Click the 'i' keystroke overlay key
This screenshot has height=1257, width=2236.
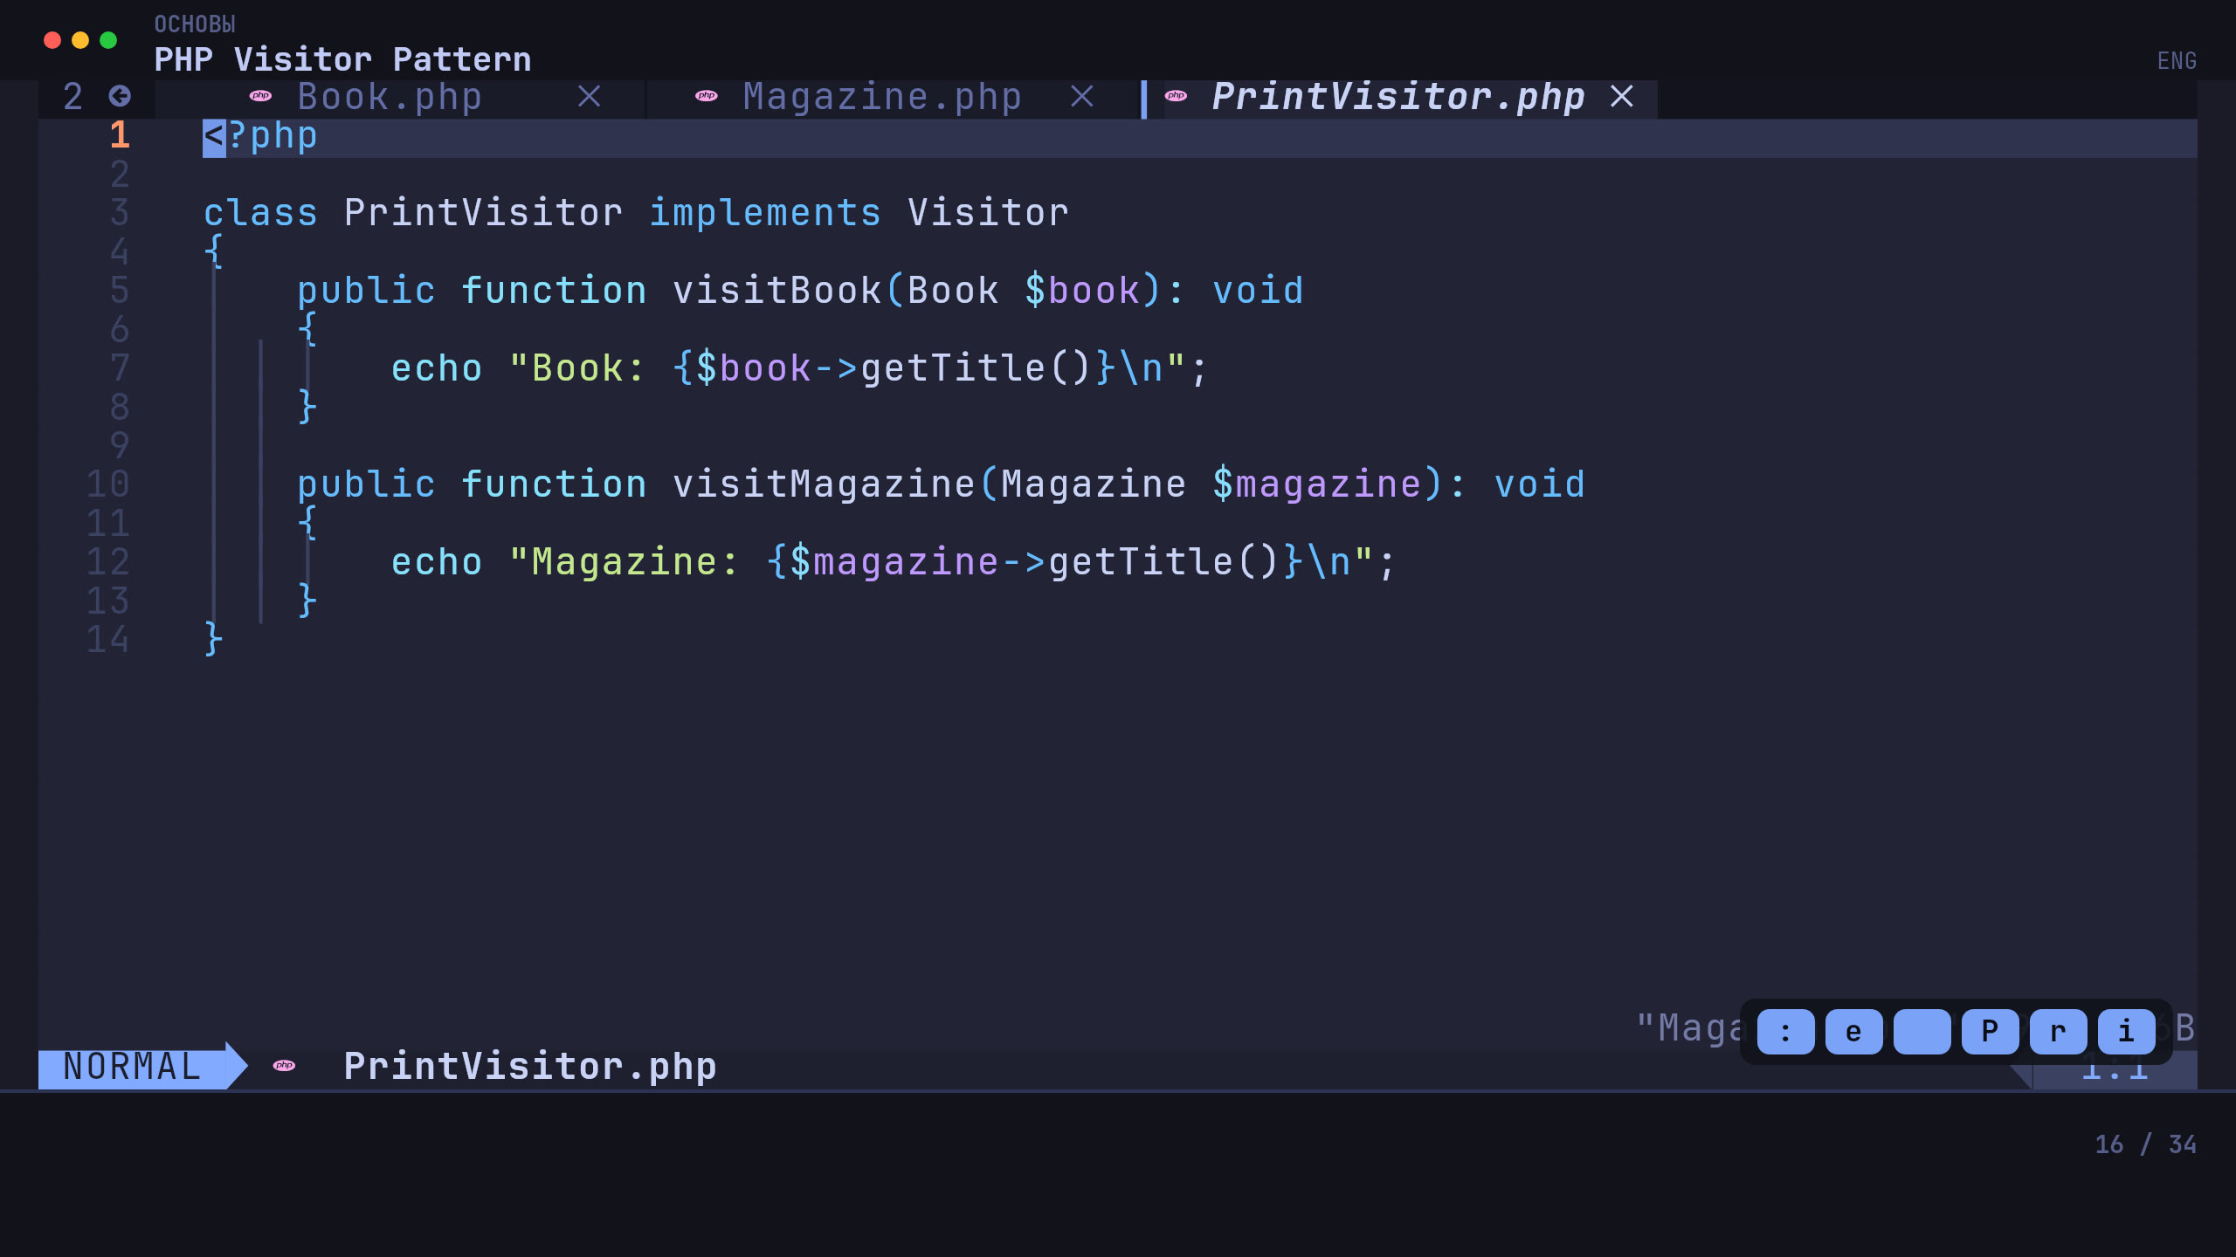coord(2126,1032)
